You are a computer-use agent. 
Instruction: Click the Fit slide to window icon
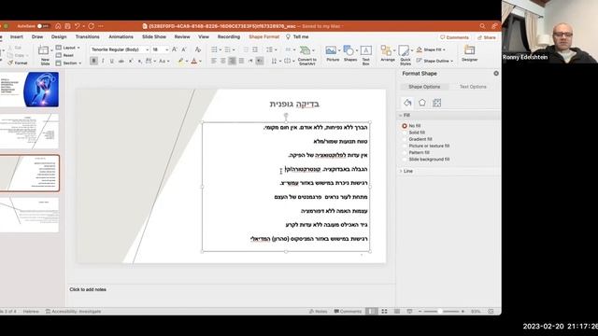pyautogui.click(x=491, y=311)
